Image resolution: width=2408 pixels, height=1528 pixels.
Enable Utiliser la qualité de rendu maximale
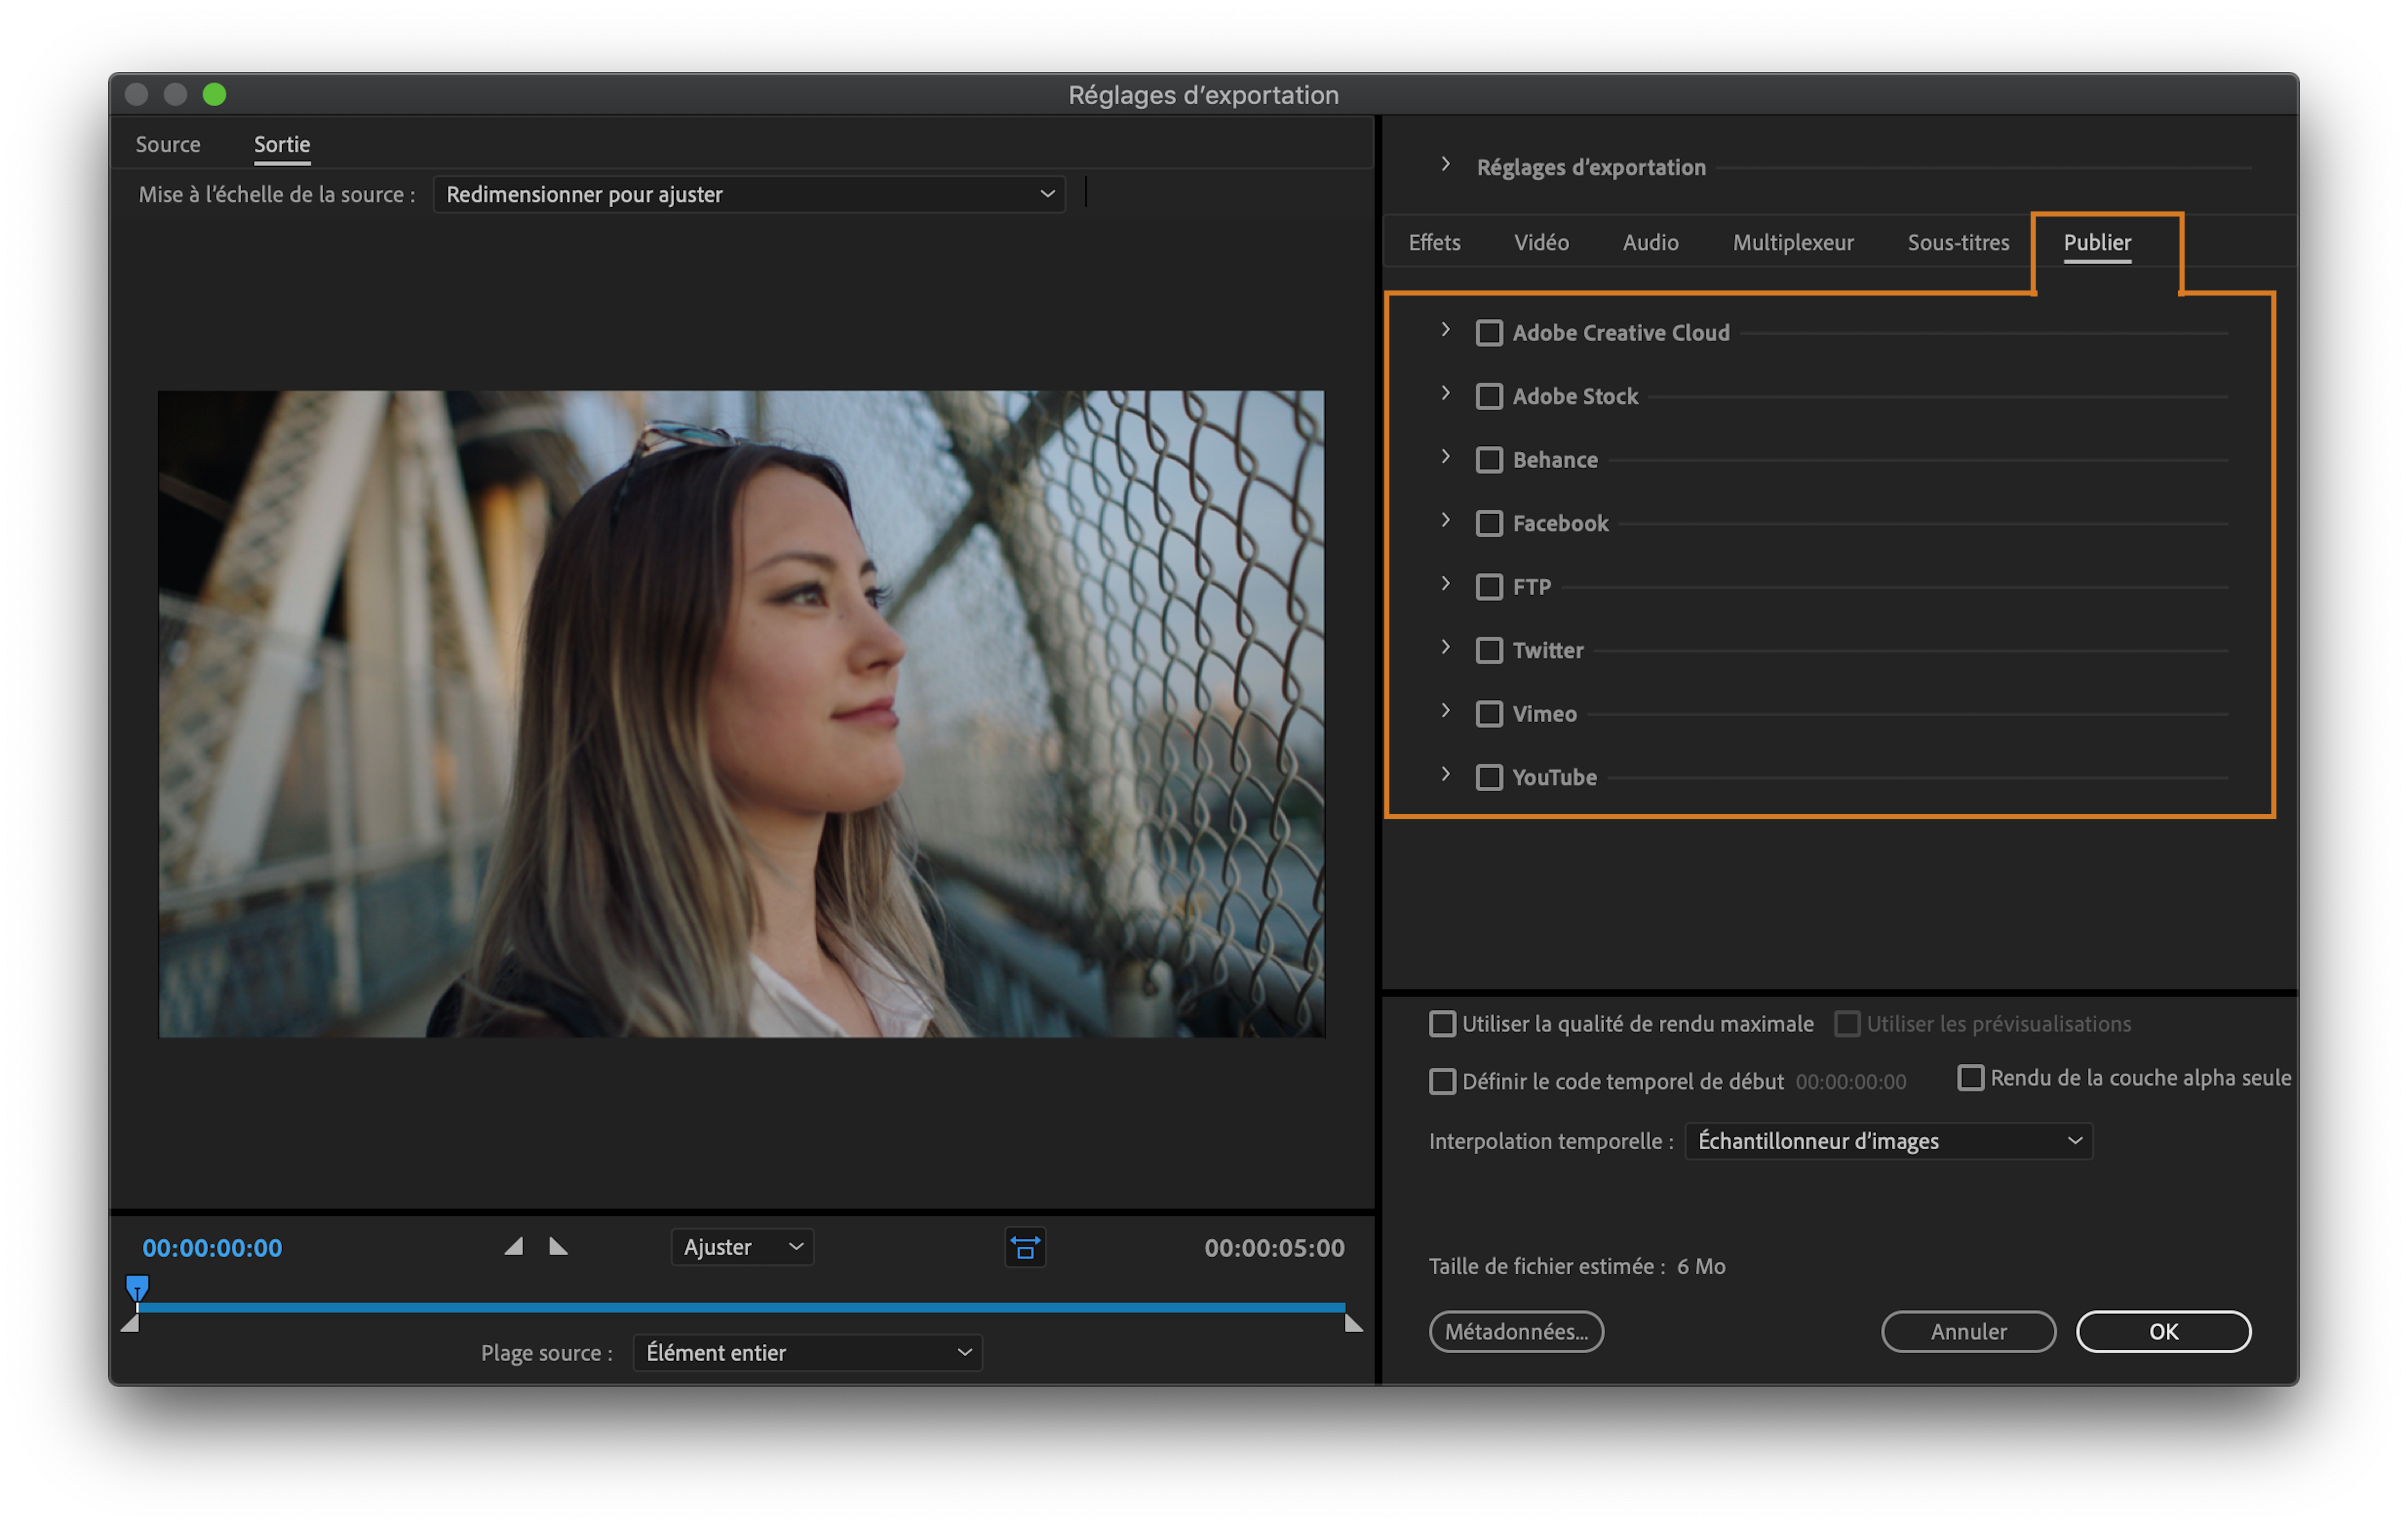point(1442,1023)
